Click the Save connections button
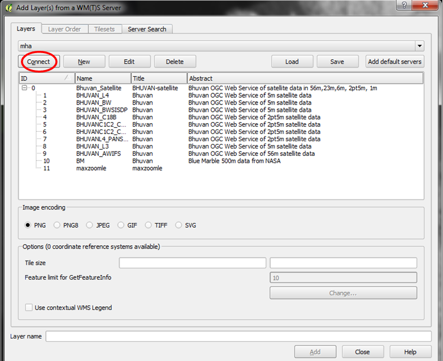The height and width of the screenshot is (361, 443). point(338,62)
